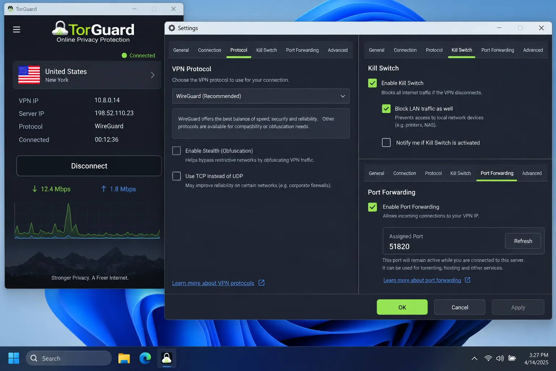
Task: Click the connected time 00:12:36
Action: (106, 139)
